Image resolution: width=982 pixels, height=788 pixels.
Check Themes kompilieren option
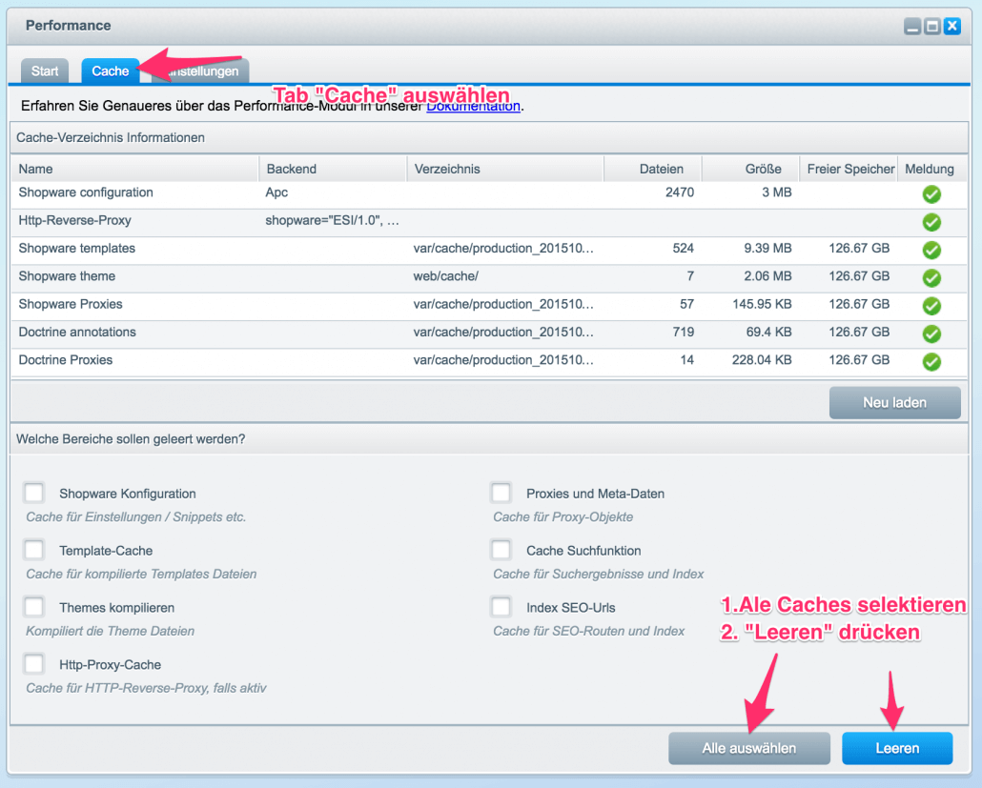coord(33,607)
